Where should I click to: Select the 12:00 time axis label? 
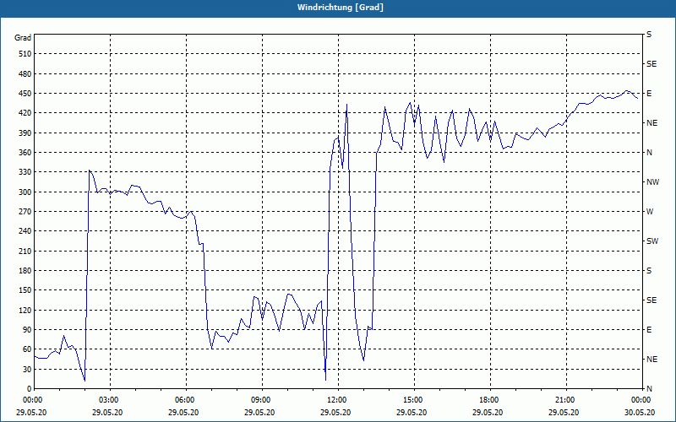pos(337,400)
